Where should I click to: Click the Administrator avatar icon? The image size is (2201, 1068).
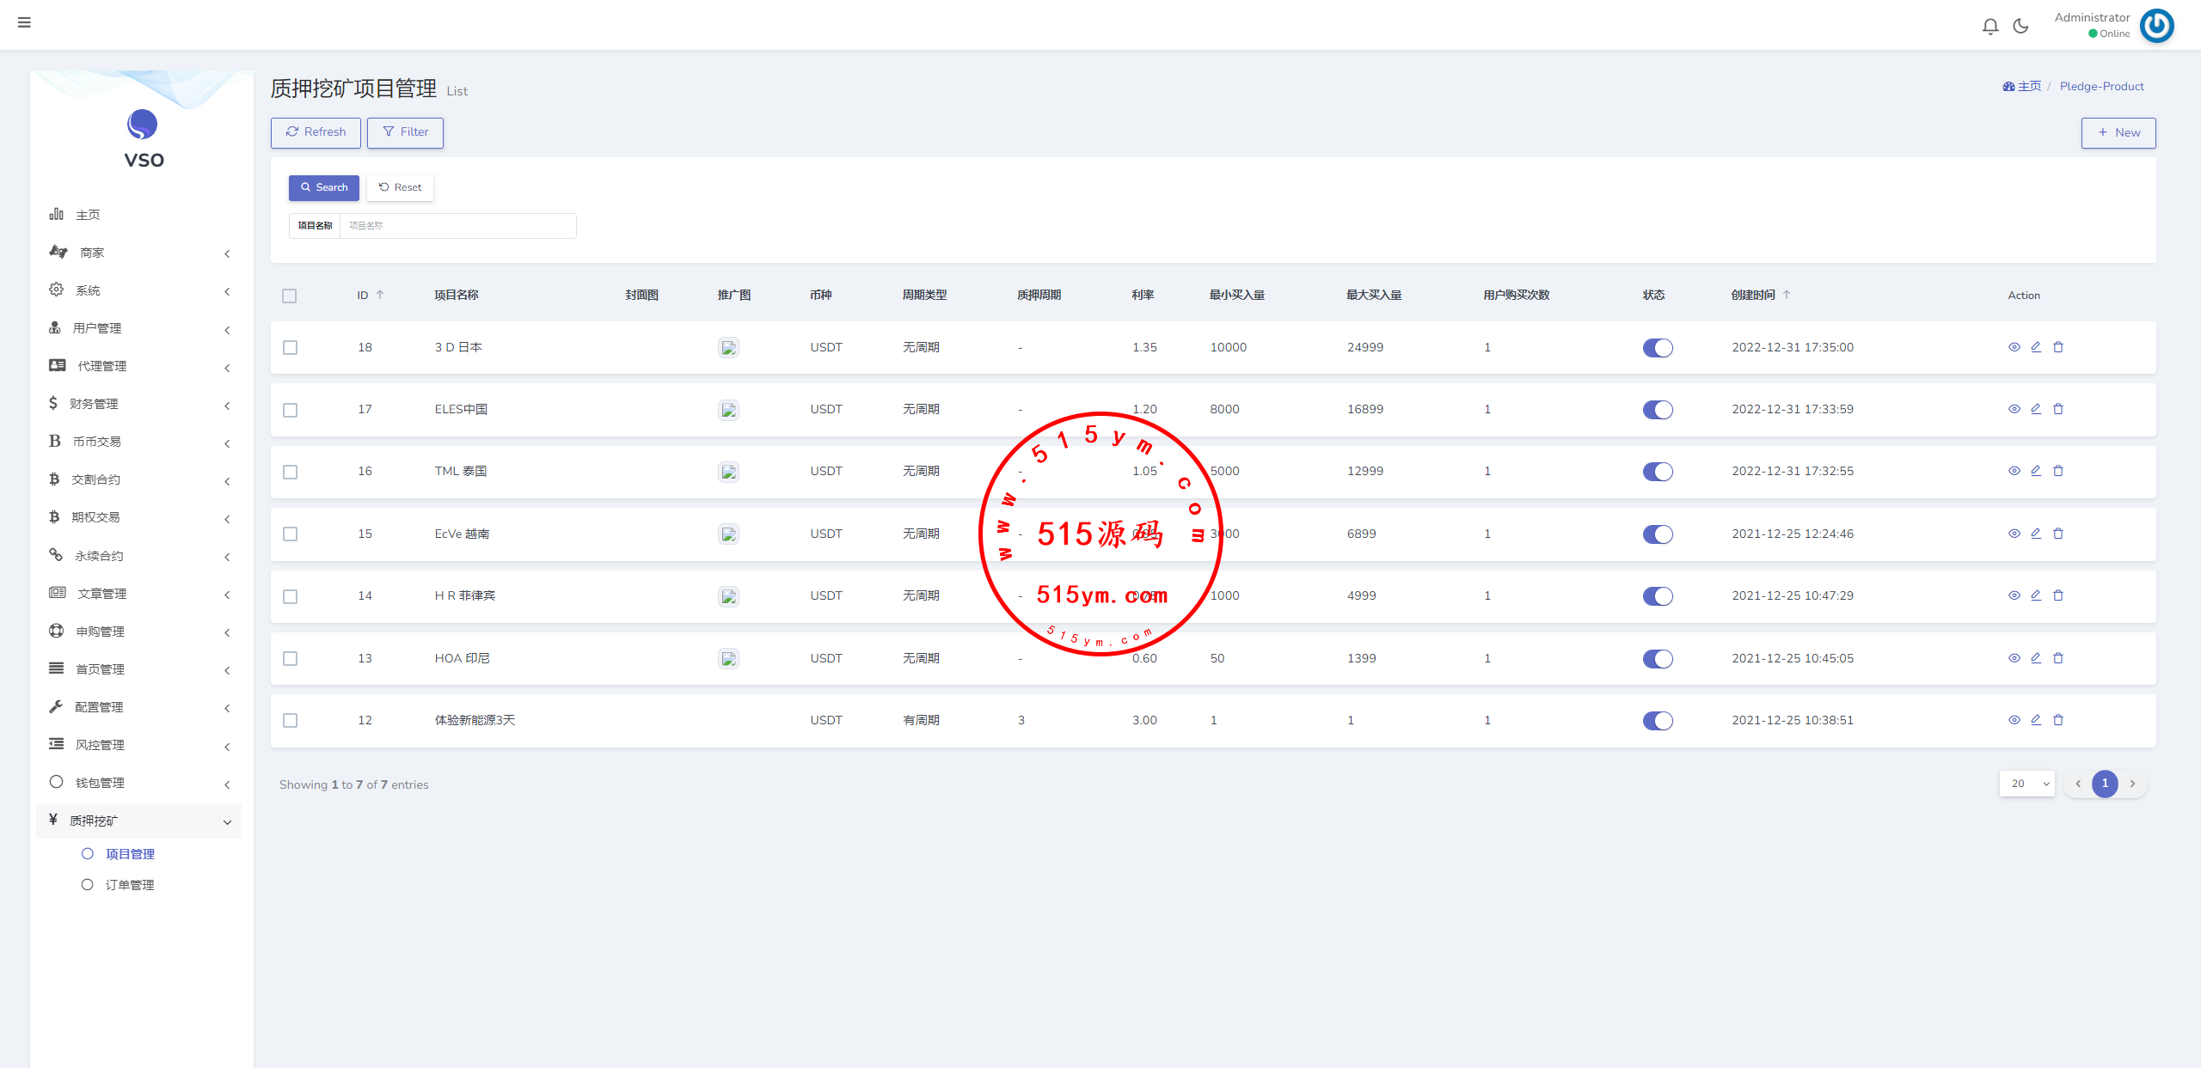(x=2156, y=26)
